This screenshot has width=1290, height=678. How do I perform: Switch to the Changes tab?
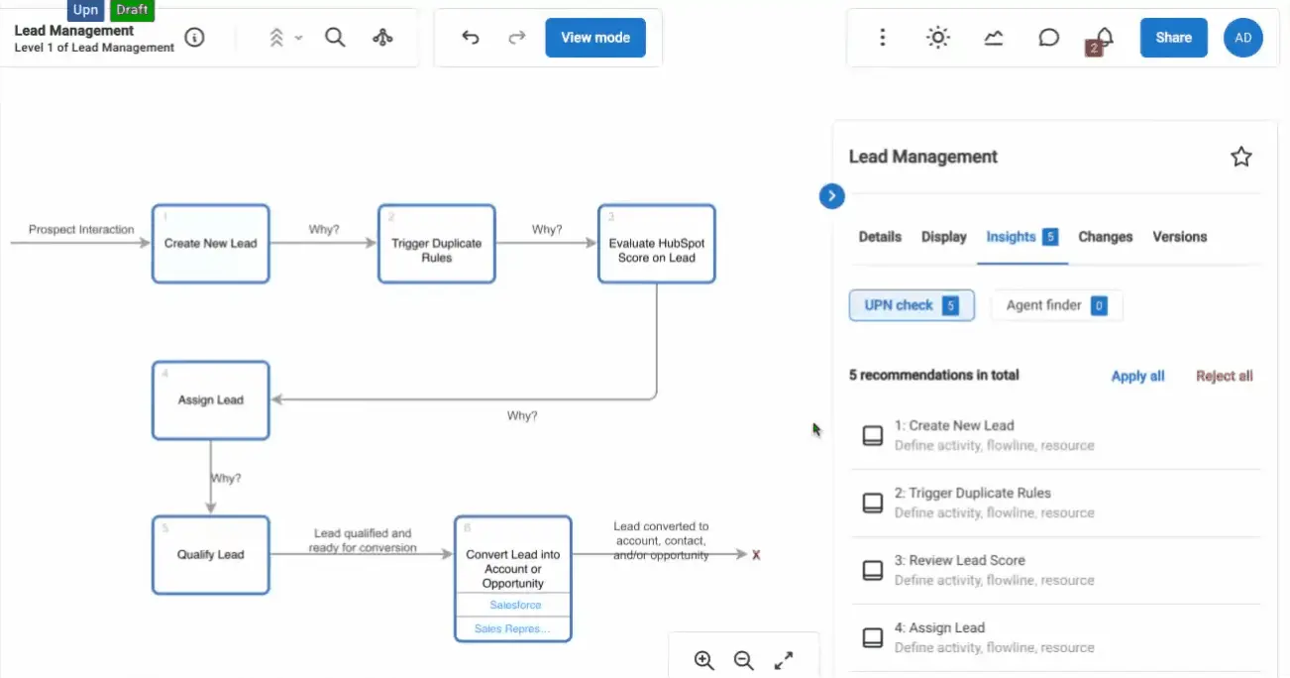1105,237
